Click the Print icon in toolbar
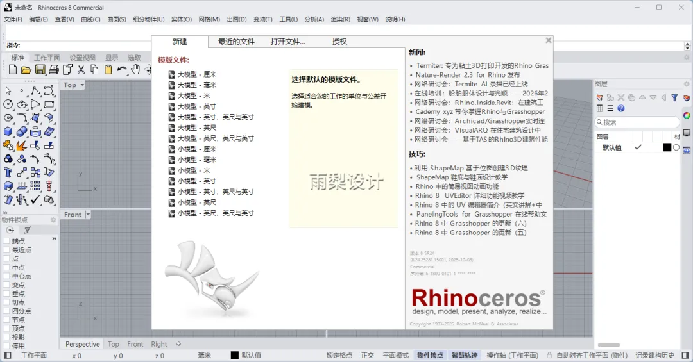Viewport: 693px width, 362px height. pos(54,69)
